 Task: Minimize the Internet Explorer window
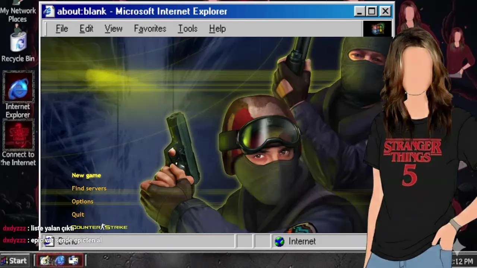[359, 12]
